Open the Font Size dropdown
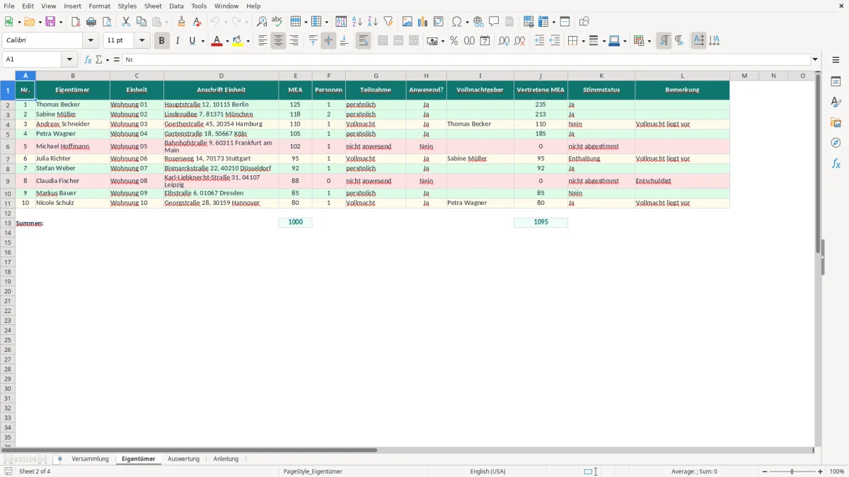849x477 pixels. pos(141,41)
